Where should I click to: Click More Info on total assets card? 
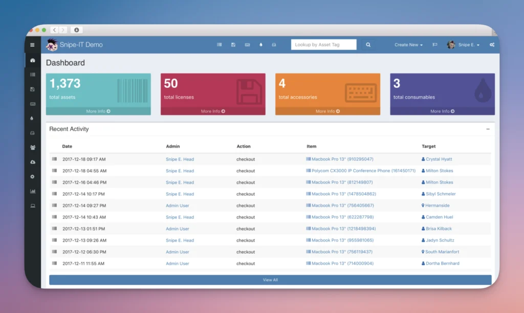[98, 111]
